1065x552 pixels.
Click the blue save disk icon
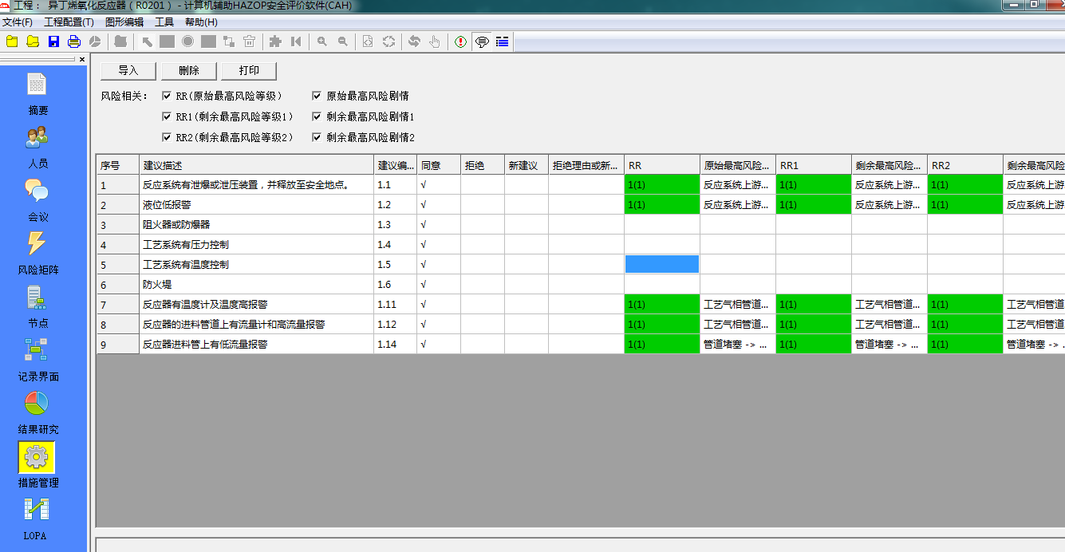coord(53,41)
